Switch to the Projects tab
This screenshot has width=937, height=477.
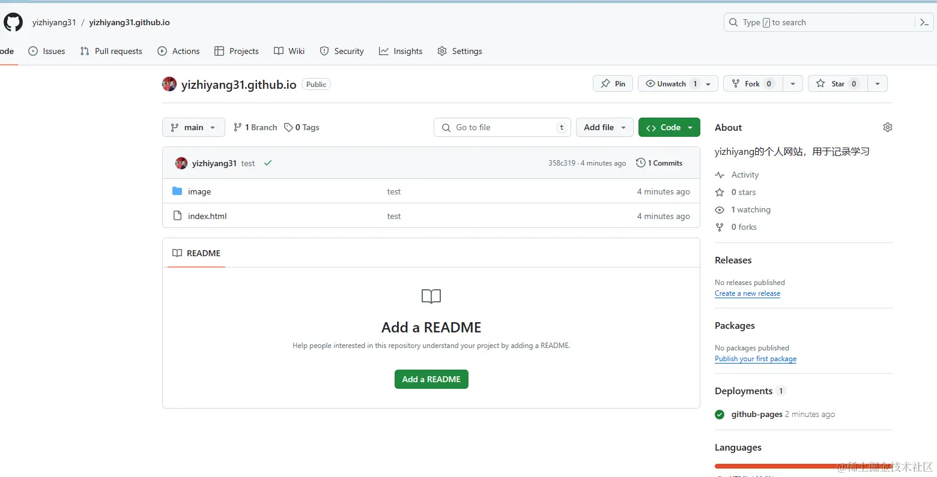237,51
